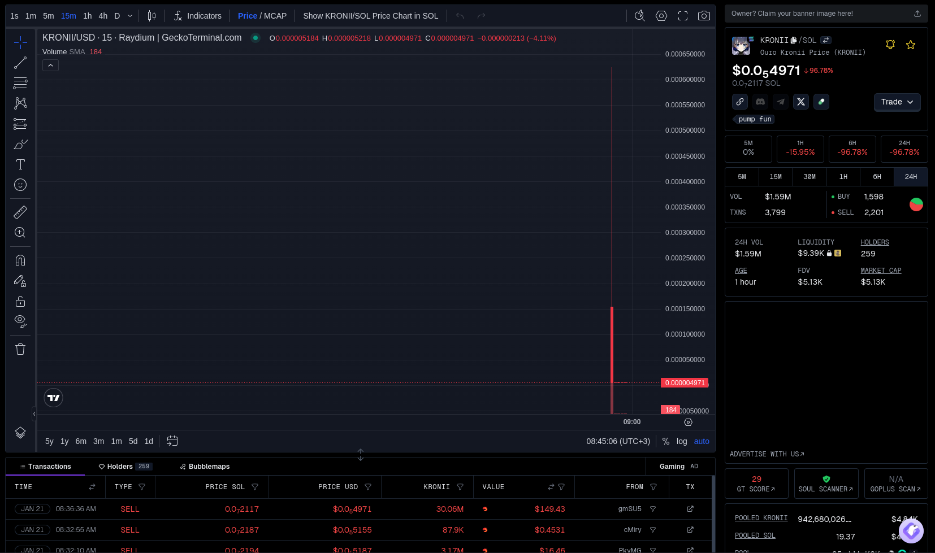935x553 pixels.
Task: Enable price alert bell icon
Action: tap(890, 45)
